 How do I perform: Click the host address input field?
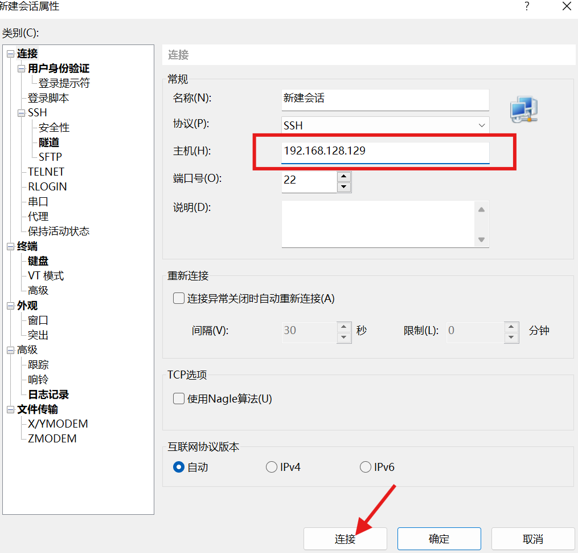tap(385, 152)
